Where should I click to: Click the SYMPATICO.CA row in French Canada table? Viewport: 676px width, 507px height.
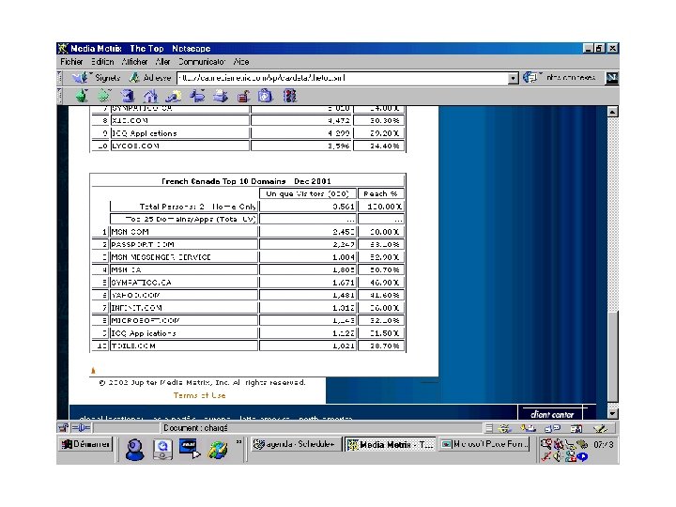point(248,283)
